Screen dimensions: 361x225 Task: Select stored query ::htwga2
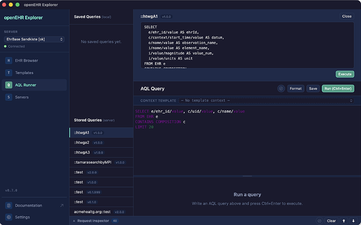(x=102, y=143)
